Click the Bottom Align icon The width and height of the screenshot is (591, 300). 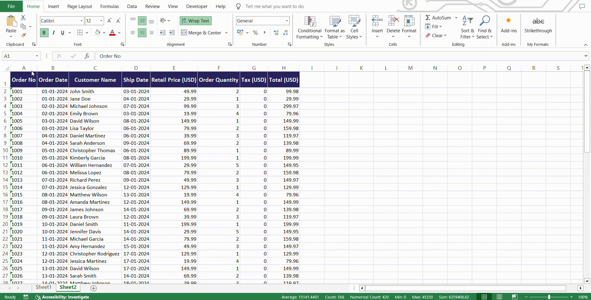[x=151, y=21]
